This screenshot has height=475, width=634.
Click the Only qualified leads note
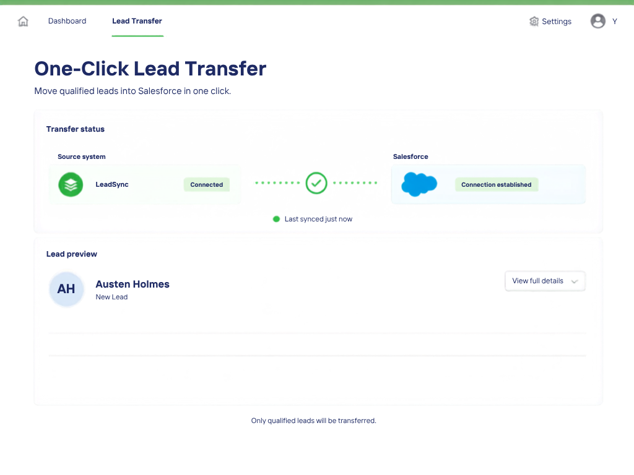point(314,421)
